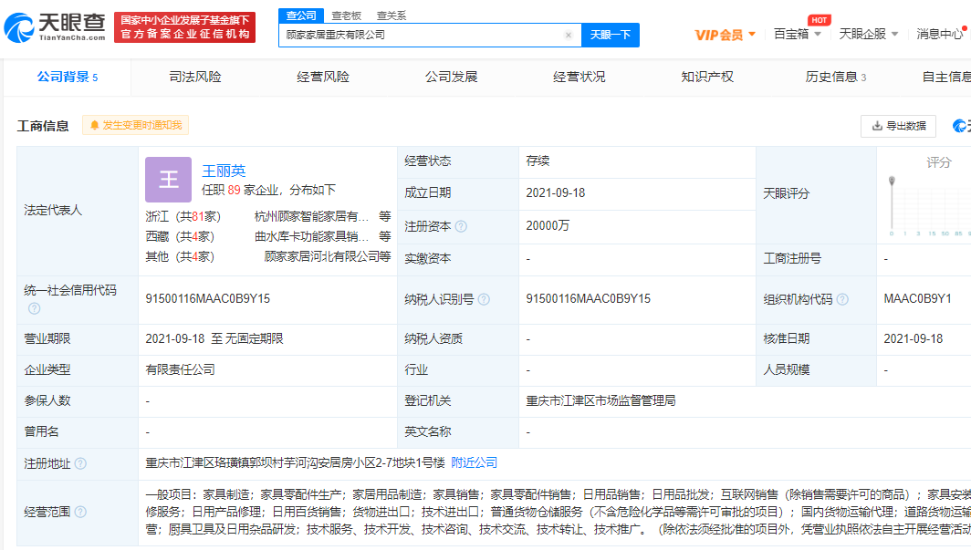Click the 天眼评分 score chart

coord(927,207)
